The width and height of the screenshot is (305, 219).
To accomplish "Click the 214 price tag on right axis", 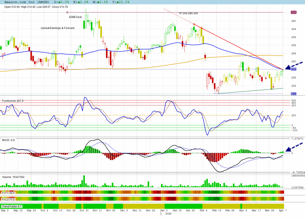I will 294,69.
